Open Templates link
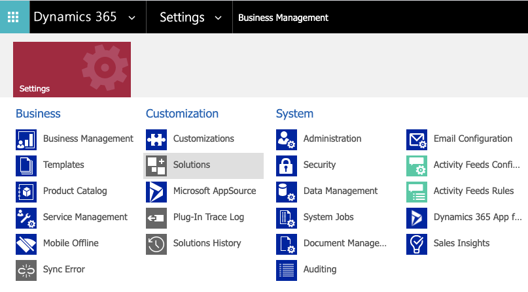 coord(63,165)
